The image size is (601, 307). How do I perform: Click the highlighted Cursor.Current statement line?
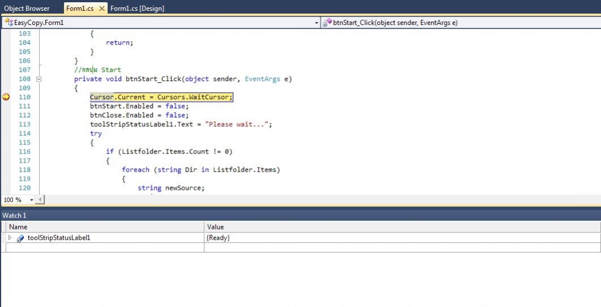click(x=161, y=97)
